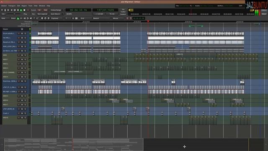Select the Internal Edit tool
The height and width of the screenshot is (151, 268).
(37, 18)
